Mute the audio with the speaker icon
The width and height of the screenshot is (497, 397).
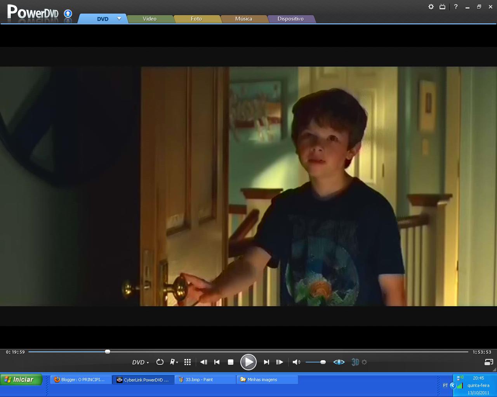[296, 362]
